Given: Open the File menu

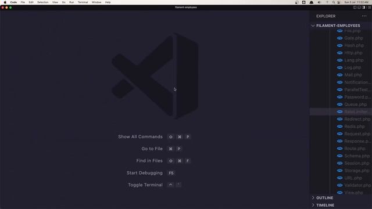Looking at the screenshot, I should pos(23,2).
